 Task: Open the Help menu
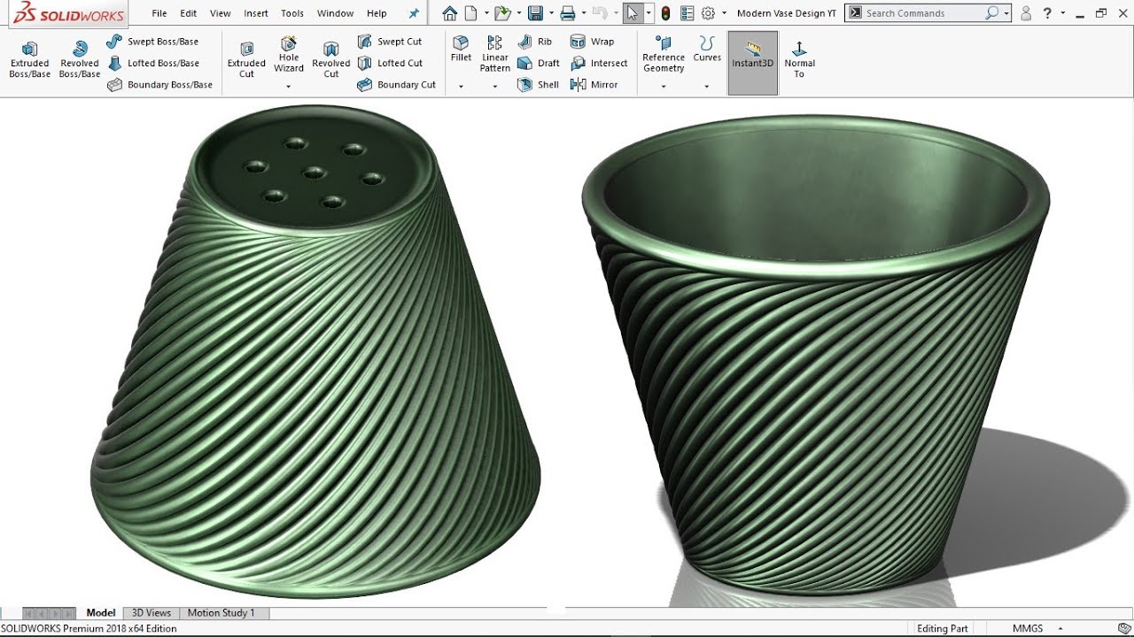click(x=377, y=13)
